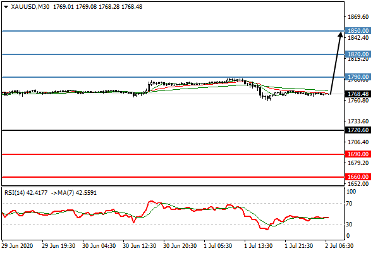
Task: Click the 1869.60 price scale value
Action: tap(358, 17)
